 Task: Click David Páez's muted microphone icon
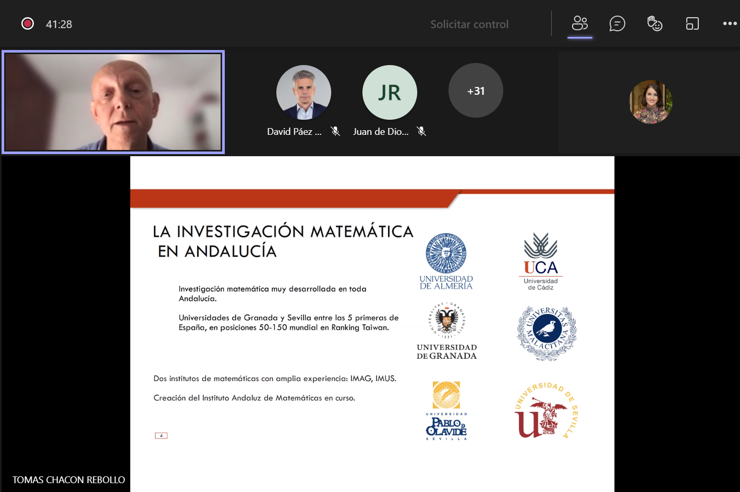(x=335, y=131)
